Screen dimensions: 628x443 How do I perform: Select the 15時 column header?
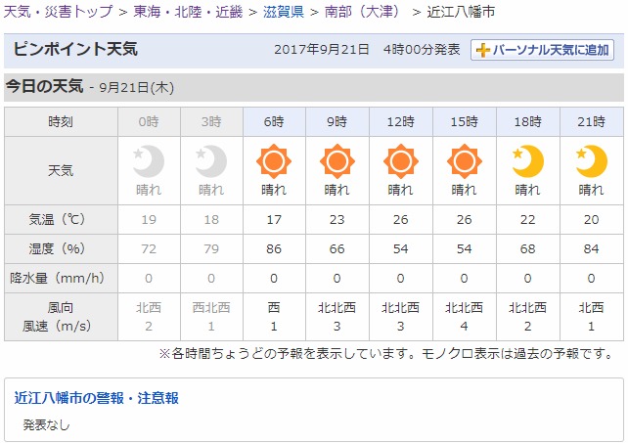[465, 121]
